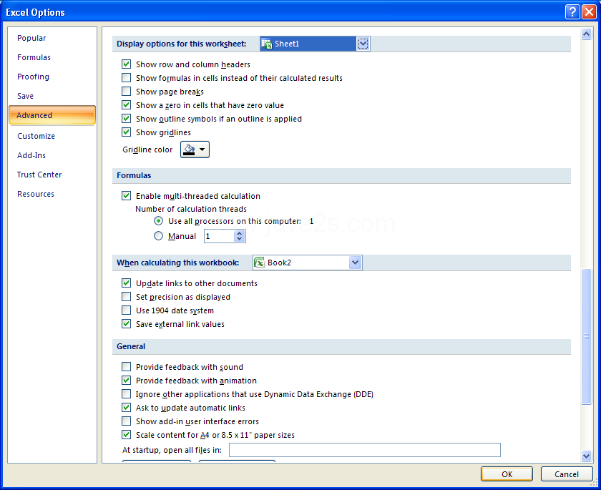Increase the manual threads spinner value

point(239,233)
